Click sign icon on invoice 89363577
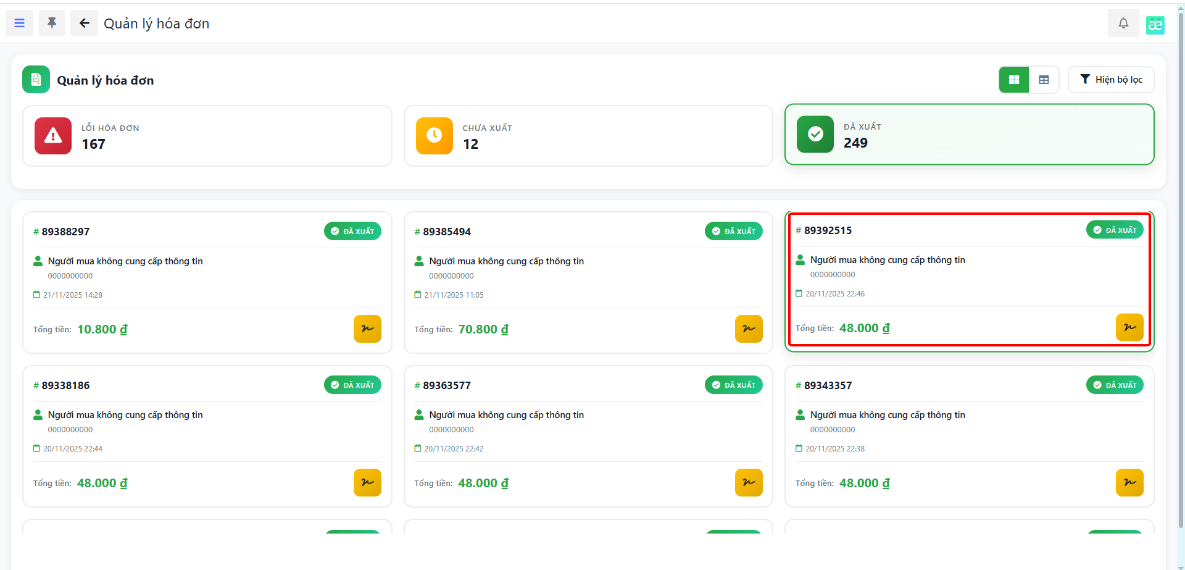 pyautogui.click(x=749, y=482)
